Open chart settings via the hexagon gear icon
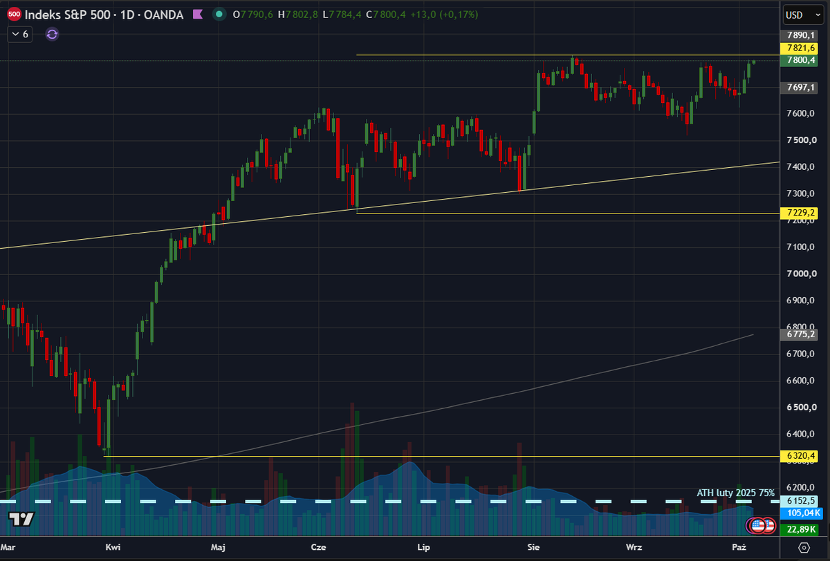 pyautogui.click(x=803, y=547)
